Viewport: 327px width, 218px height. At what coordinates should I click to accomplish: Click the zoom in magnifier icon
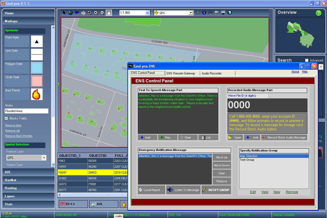coord(96,13)
